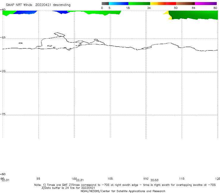Click the NOAA/NESDIS credit line
This screenshot has width=220, height=193.
(123, 191)
